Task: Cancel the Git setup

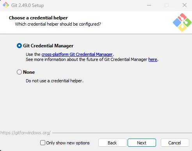Action: (175, 143)
